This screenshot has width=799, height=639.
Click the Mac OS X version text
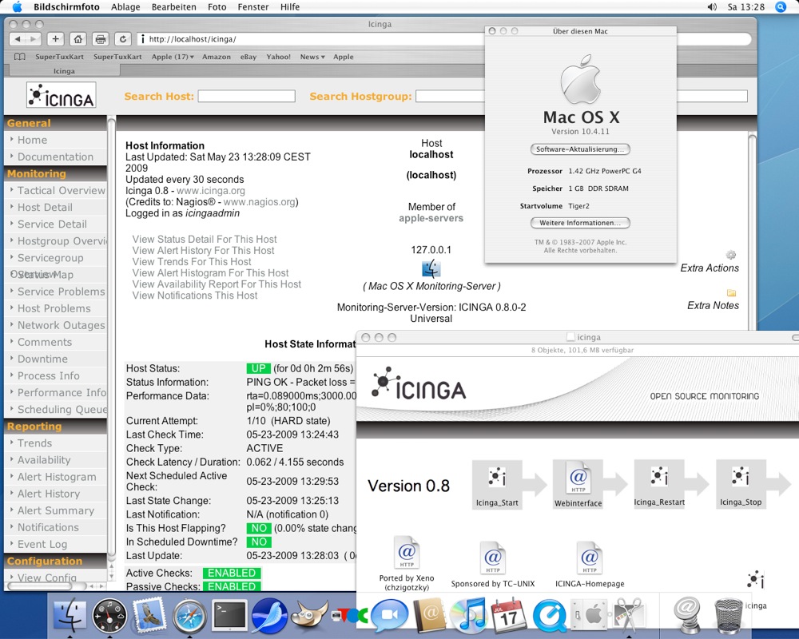pos(580,132)
